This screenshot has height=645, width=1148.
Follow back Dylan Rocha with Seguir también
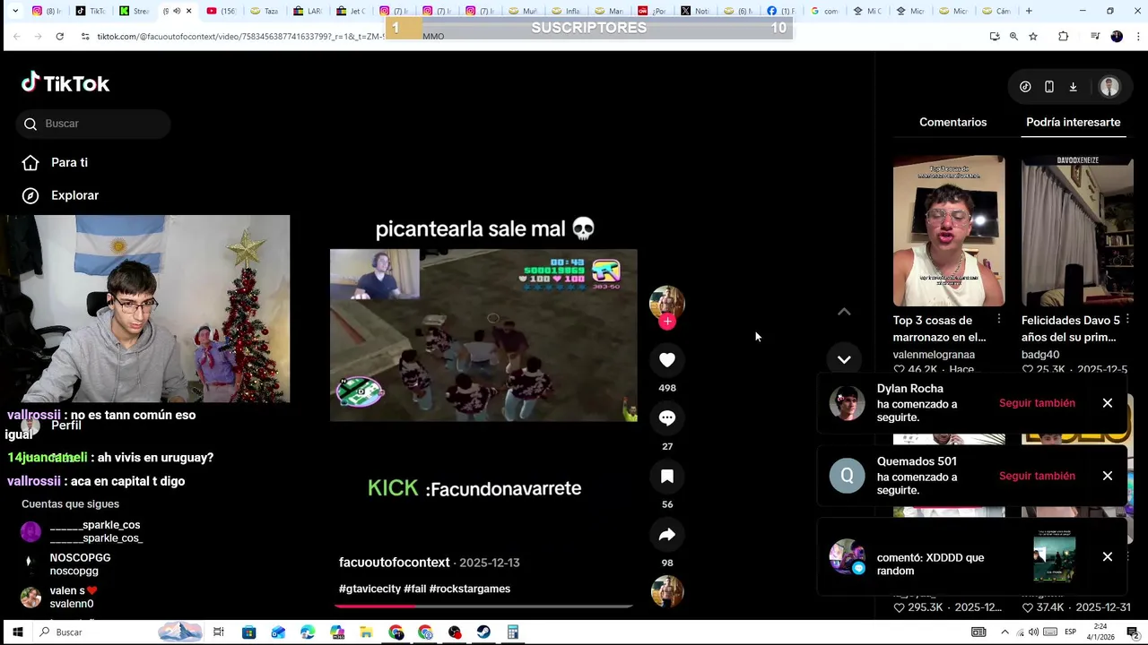pyautogui.click(x=1037, y=403)
